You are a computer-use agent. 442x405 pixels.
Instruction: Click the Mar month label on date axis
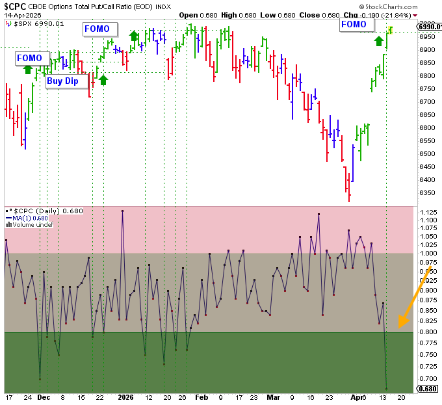pyautogui.click(x=274, y=397)
